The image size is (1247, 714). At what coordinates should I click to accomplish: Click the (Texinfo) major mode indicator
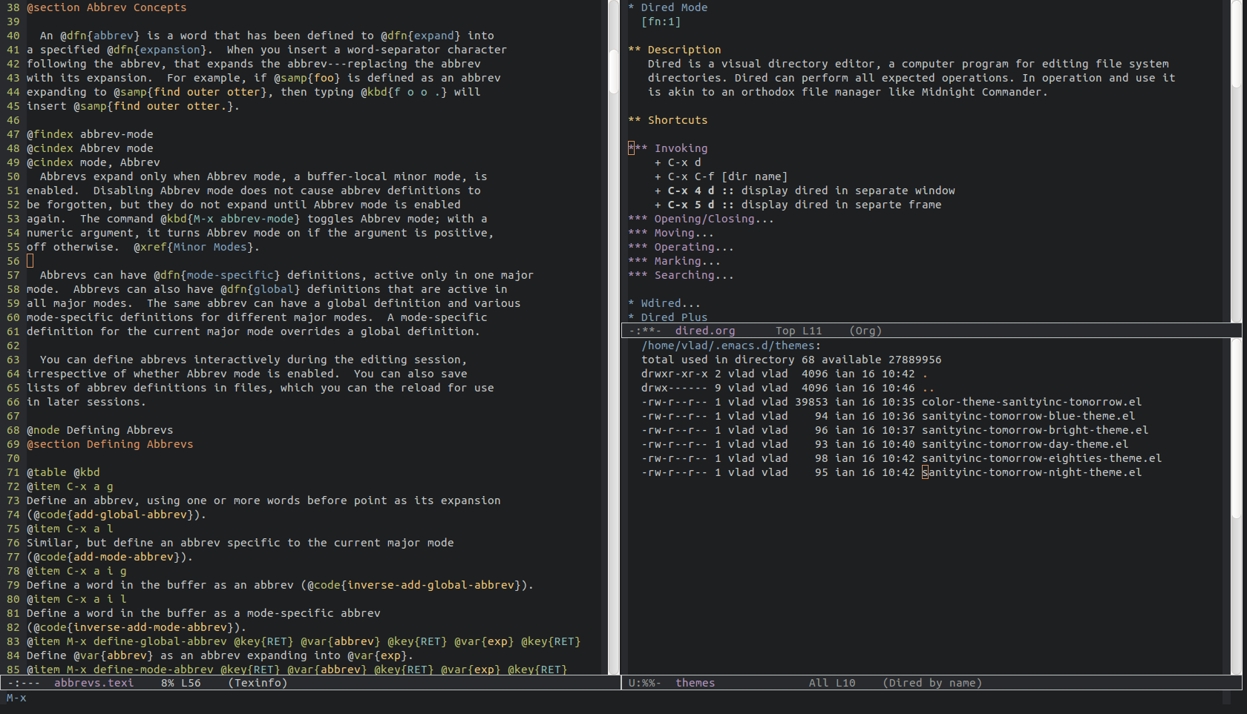[258, 683]
